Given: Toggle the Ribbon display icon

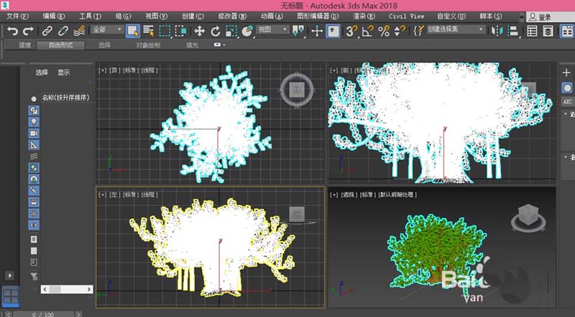Looking at the screenshot, I should click(567, 31).
